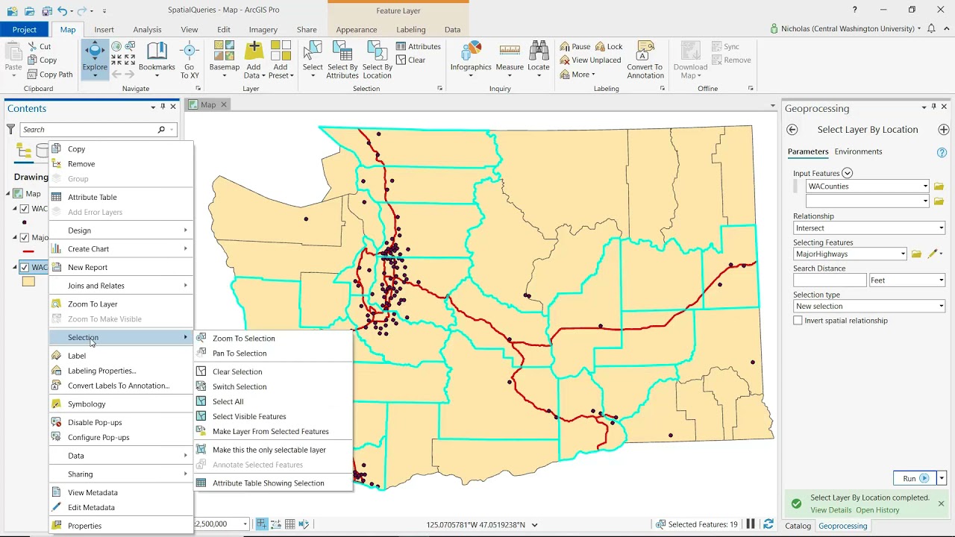Click the filter icon in Contents pane

[x=10, y=130]
